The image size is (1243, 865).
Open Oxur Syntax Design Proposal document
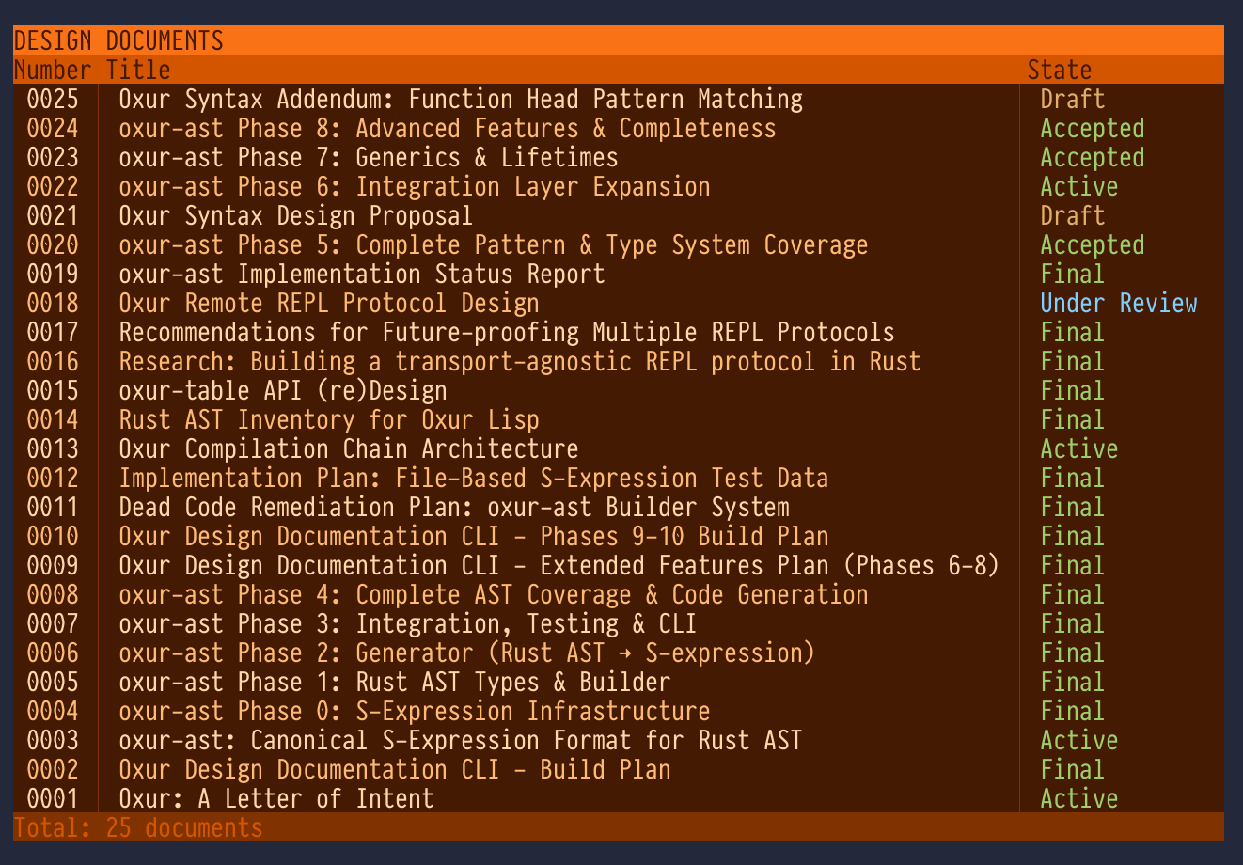coord(295,215)
